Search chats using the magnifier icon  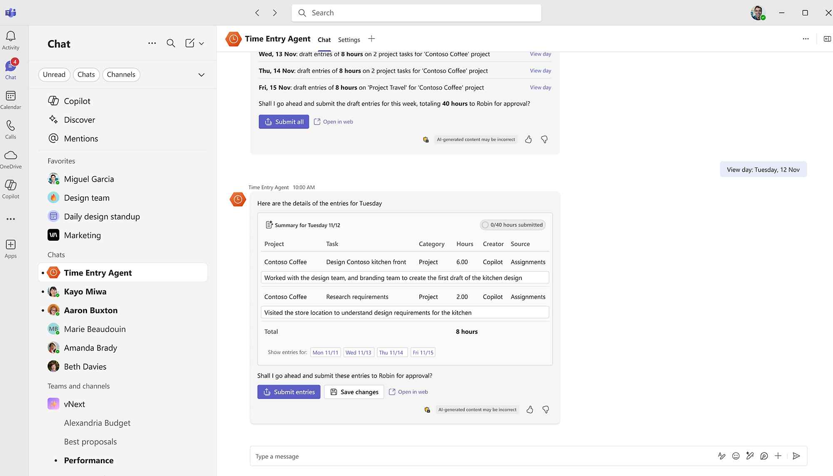(x=170, y=43)
